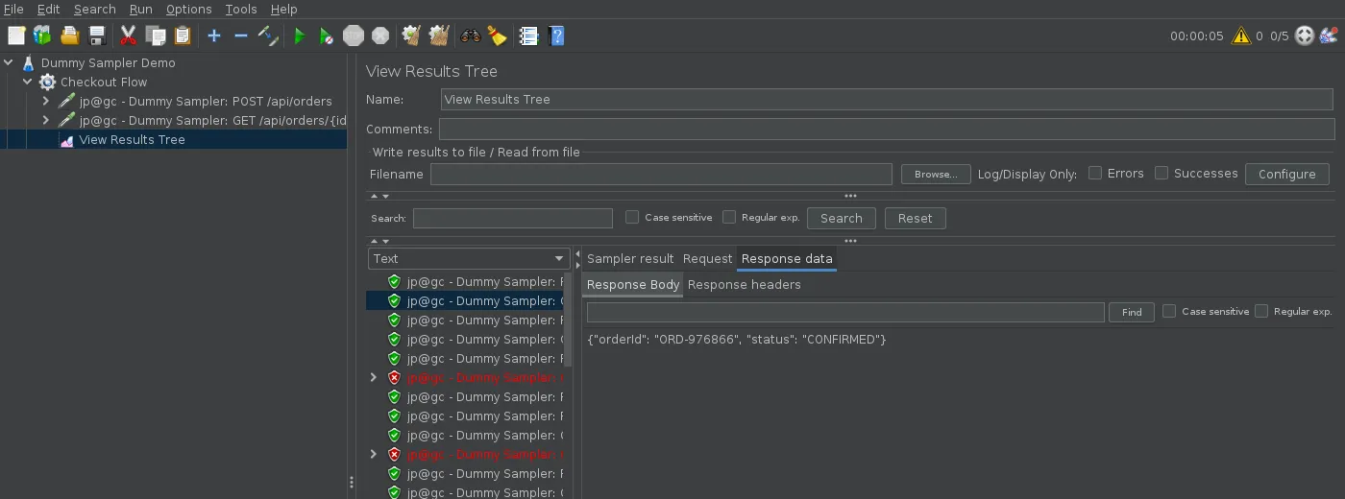This screenshot has height=499, width=1345.
Task: Click the Stop test octagon icon
Action: [354, 36]
